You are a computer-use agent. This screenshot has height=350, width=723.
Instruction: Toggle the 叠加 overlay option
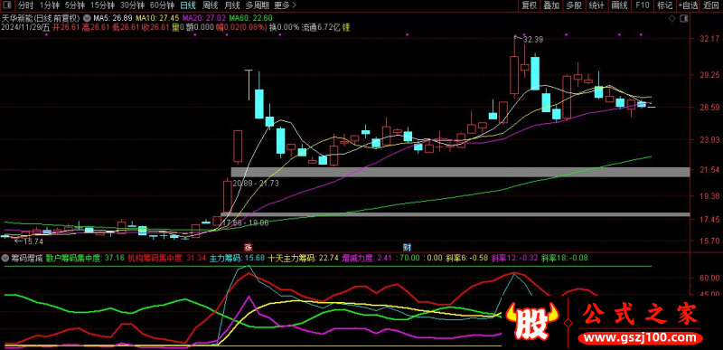[x=551, y=5]
